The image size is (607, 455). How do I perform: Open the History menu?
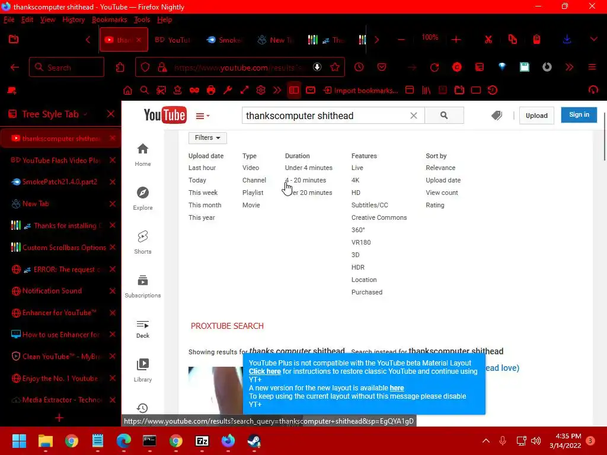[74, 20]
